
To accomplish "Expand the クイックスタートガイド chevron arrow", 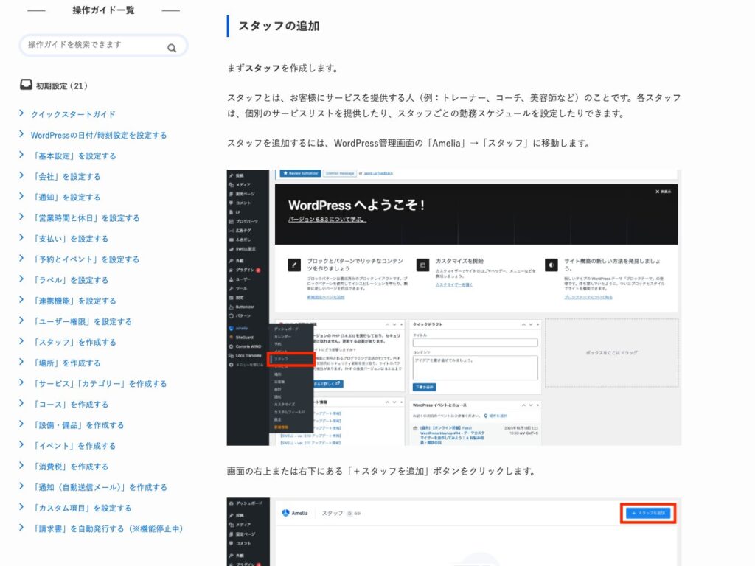I will pyautogui.click(x=22, y=114).
